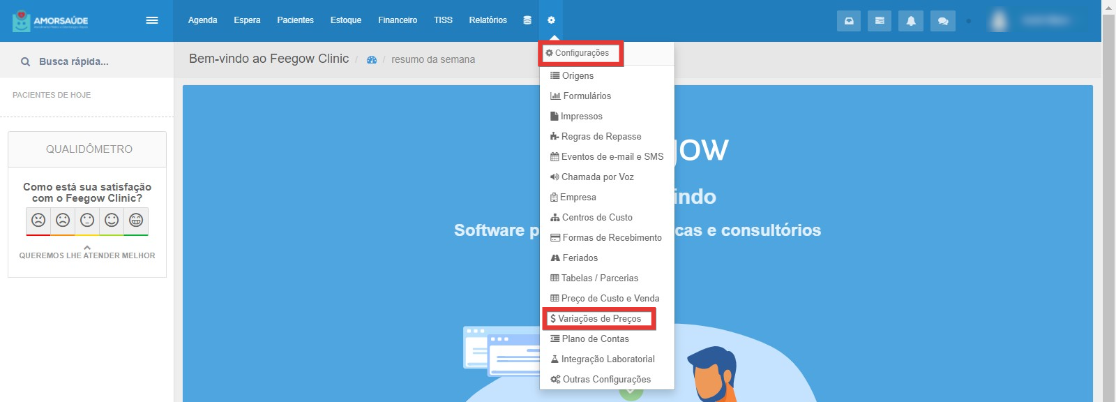Click the PACIENTES DE HOJE label
Viewport: 1116px width, 402px height.
coord(52,95)
